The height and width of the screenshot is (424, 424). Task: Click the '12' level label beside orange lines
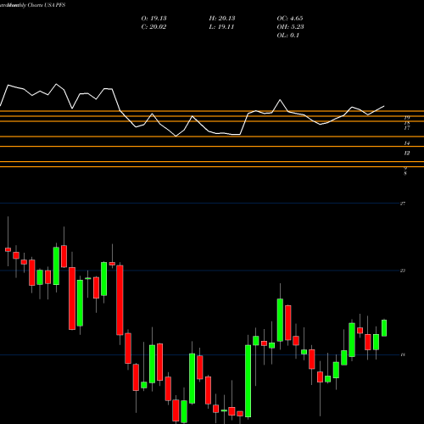tap(406, 153)
